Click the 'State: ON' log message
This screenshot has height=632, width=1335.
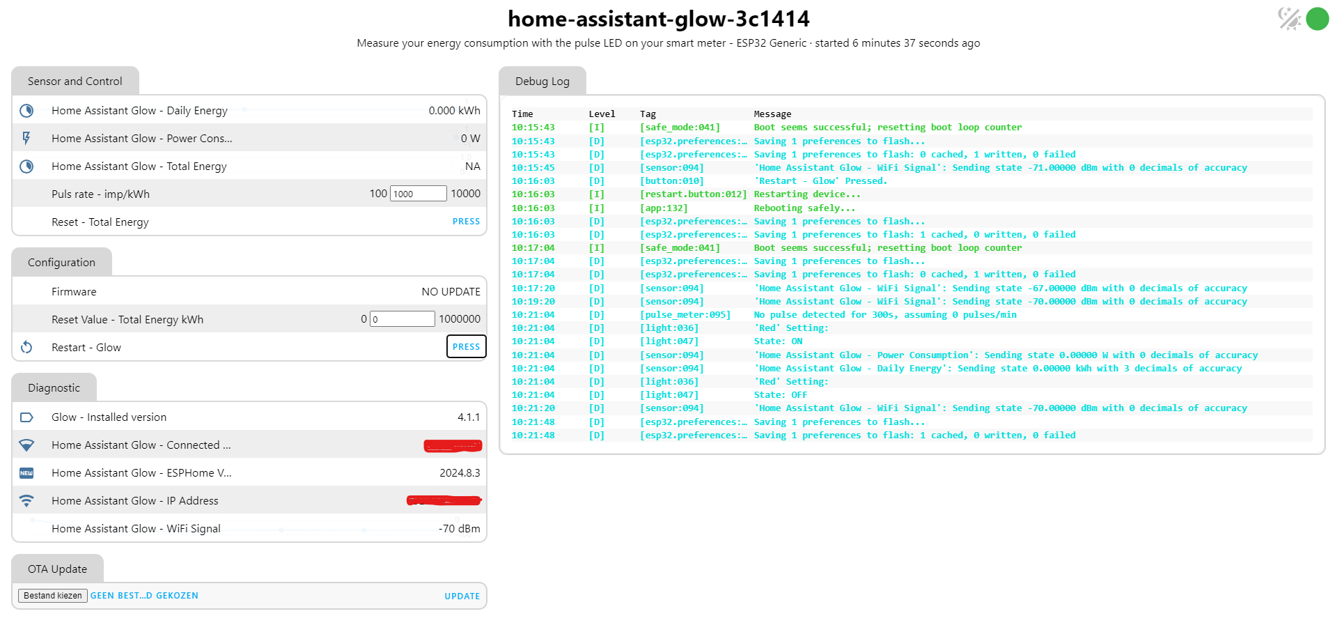point(778,341)
